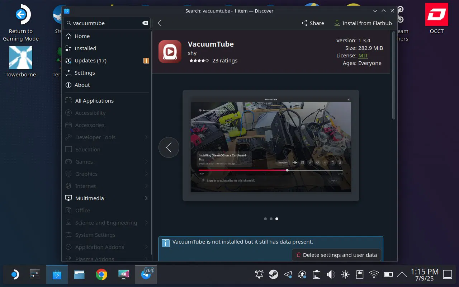This screenshot has width=459, height=287.
Task: Open the Installed section
Action: (107, 48)
